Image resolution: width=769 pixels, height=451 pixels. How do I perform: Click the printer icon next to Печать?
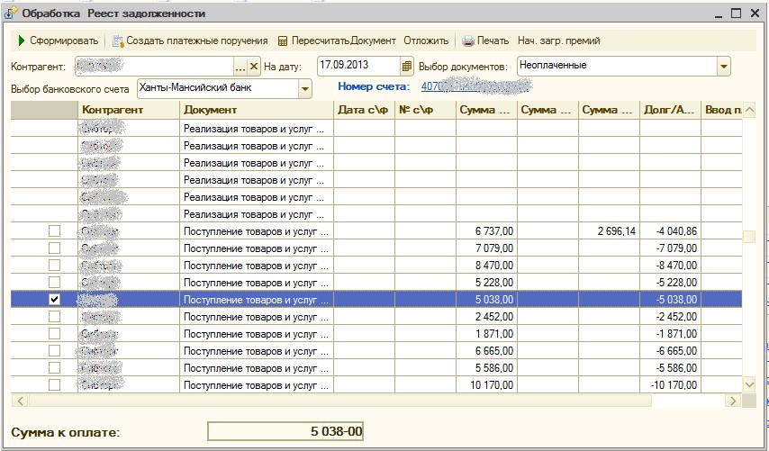coord(468,41)
